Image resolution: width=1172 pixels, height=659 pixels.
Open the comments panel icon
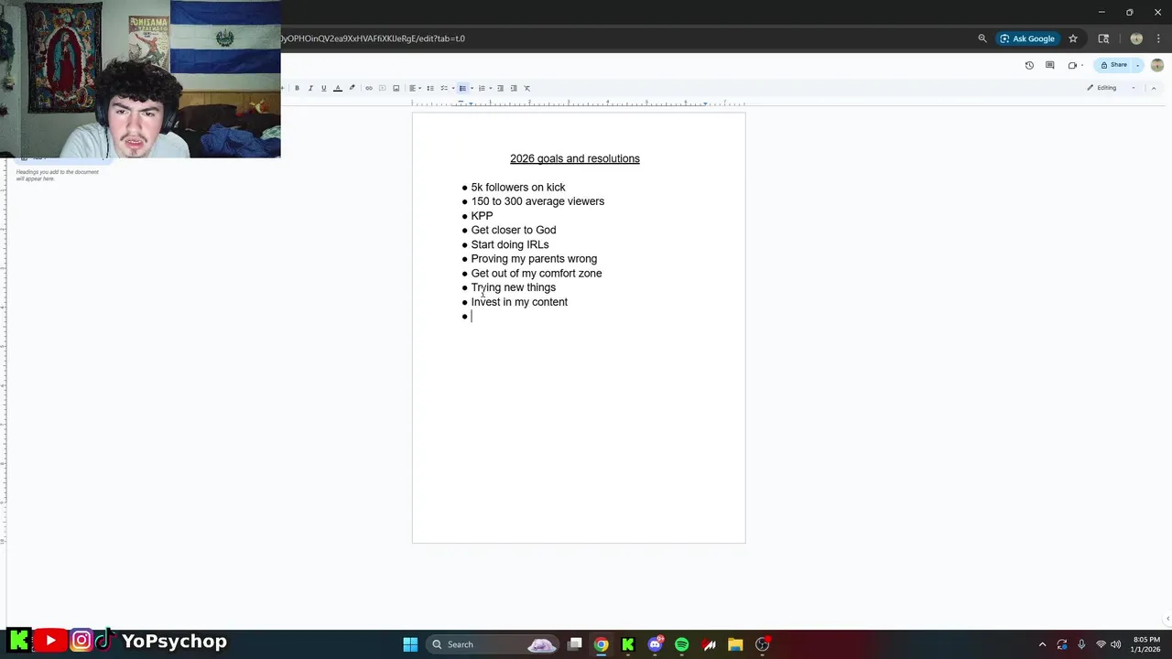(x=1049, y=65)
